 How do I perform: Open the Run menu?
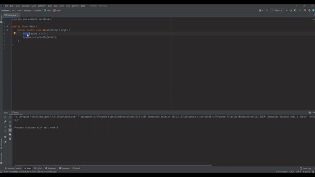tap(56, 6)
